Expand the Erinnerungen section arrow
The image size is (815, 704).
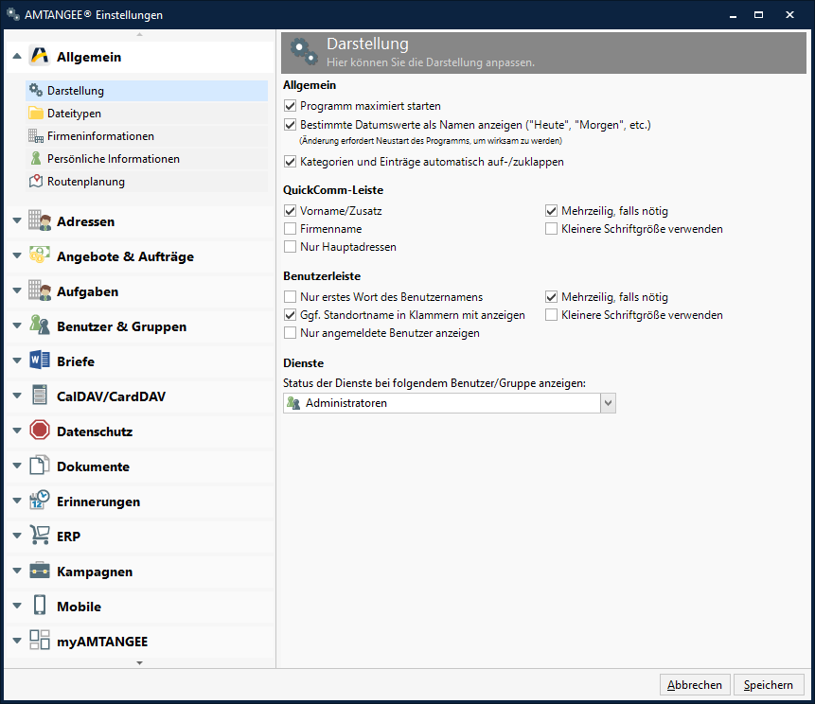[x=17, y=501]
